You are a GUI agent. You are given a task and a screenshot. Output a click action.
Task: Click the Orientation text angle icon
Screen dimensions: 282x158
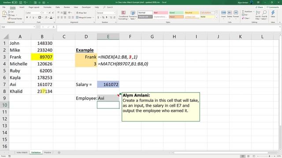(x=70, y=13)
